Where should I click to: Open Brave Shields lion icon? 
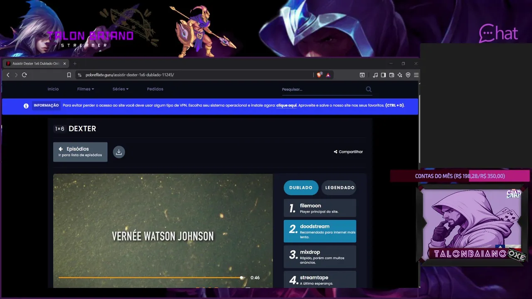(x=319, y=75)
